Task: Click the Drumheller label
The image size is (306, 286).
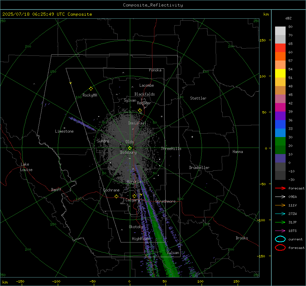Action: tap(199, 168)
